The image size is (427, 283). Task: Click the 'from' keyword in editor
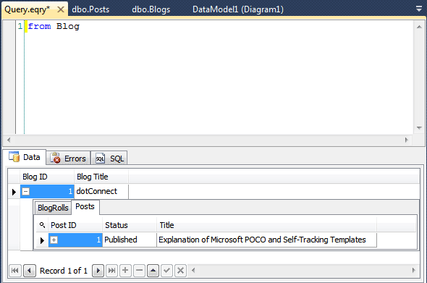[39, 27]
